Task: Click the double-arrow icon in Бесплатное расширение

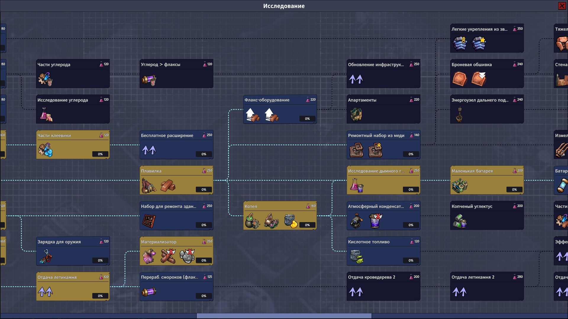Action: point(149,150)
